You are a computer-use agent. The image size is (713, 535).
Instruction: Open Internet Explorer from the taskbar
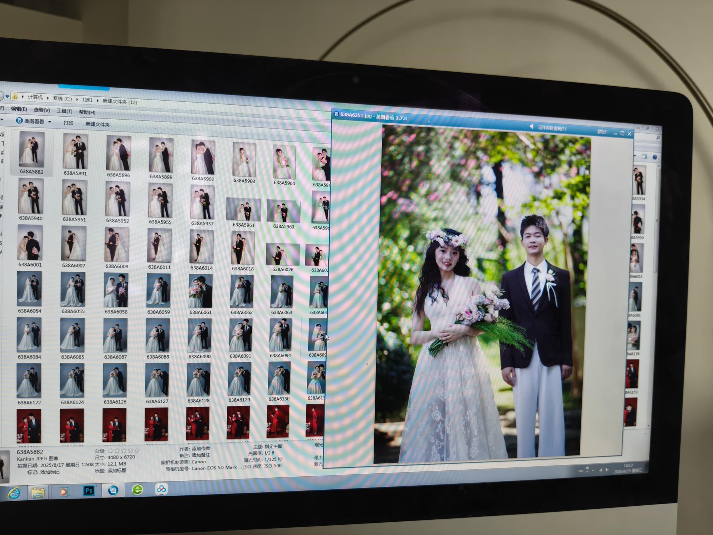14,493
